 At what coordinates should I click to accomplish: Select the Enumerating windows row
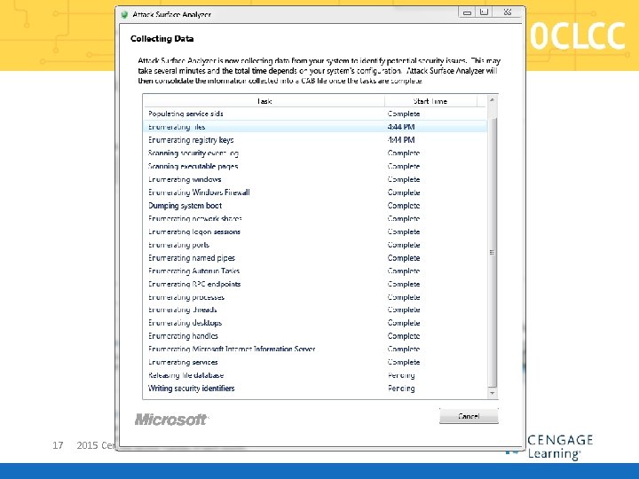(x=315, y=179)
